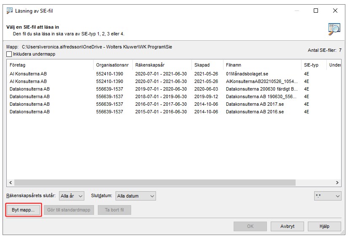
Task: Select the file Datakonsulterna AB 2016.se
Action: [255, 112]
